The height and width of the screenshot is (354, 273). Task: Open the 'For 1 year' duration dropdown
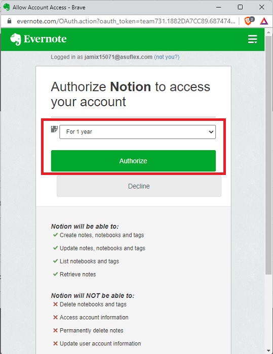tap(138, 132)
